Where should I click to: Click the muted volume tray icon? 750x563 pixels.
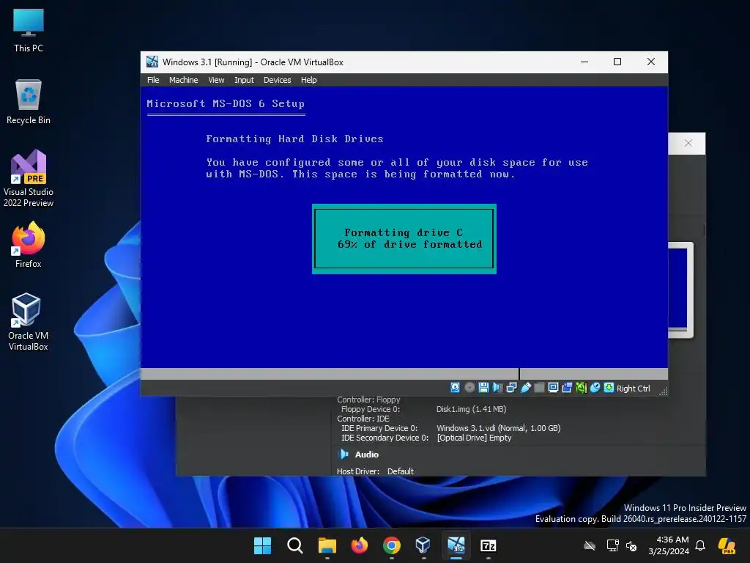(631, 545)
